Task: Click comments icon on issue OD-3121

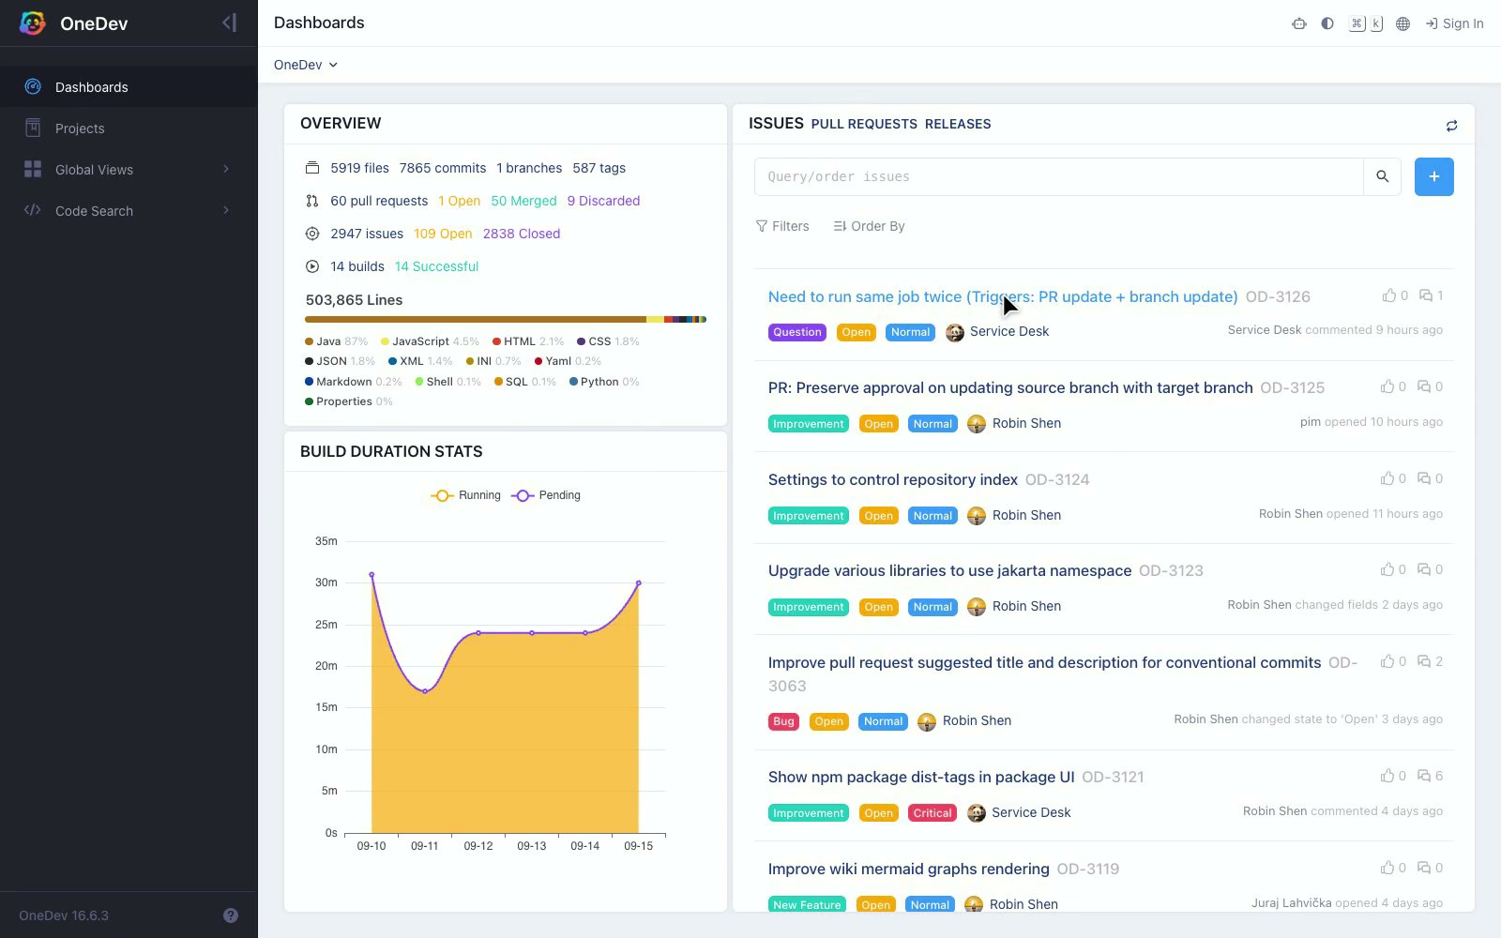Action: pyautogui.click(x=1424, y=776)
